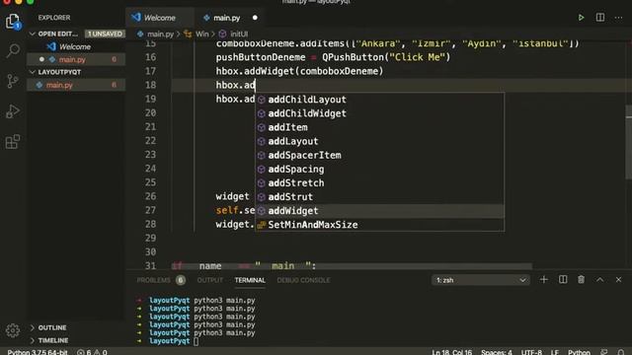The width and height of the screenshot is (632, 355).
Task: Click the notifications bell in status bar
Action: coord(621,352)
